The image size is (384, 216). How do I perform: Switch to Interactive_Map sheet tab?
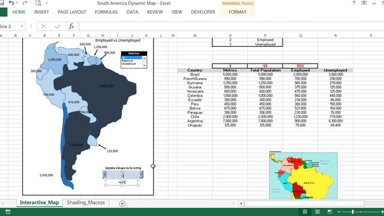40,203
